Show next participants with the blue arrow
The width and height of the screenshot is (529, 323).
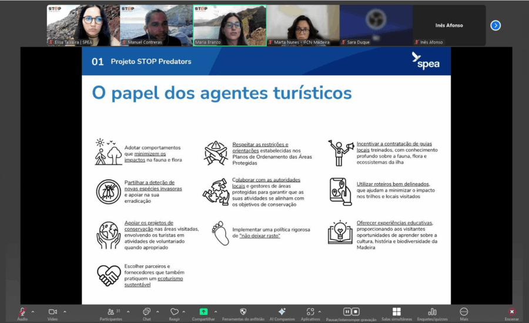[x=495, y=25]
